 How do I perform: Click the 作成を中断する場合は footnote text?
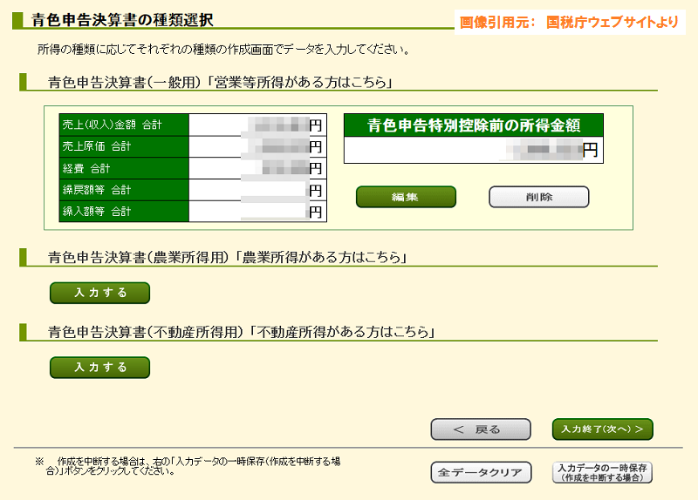[x=188, y=466]
